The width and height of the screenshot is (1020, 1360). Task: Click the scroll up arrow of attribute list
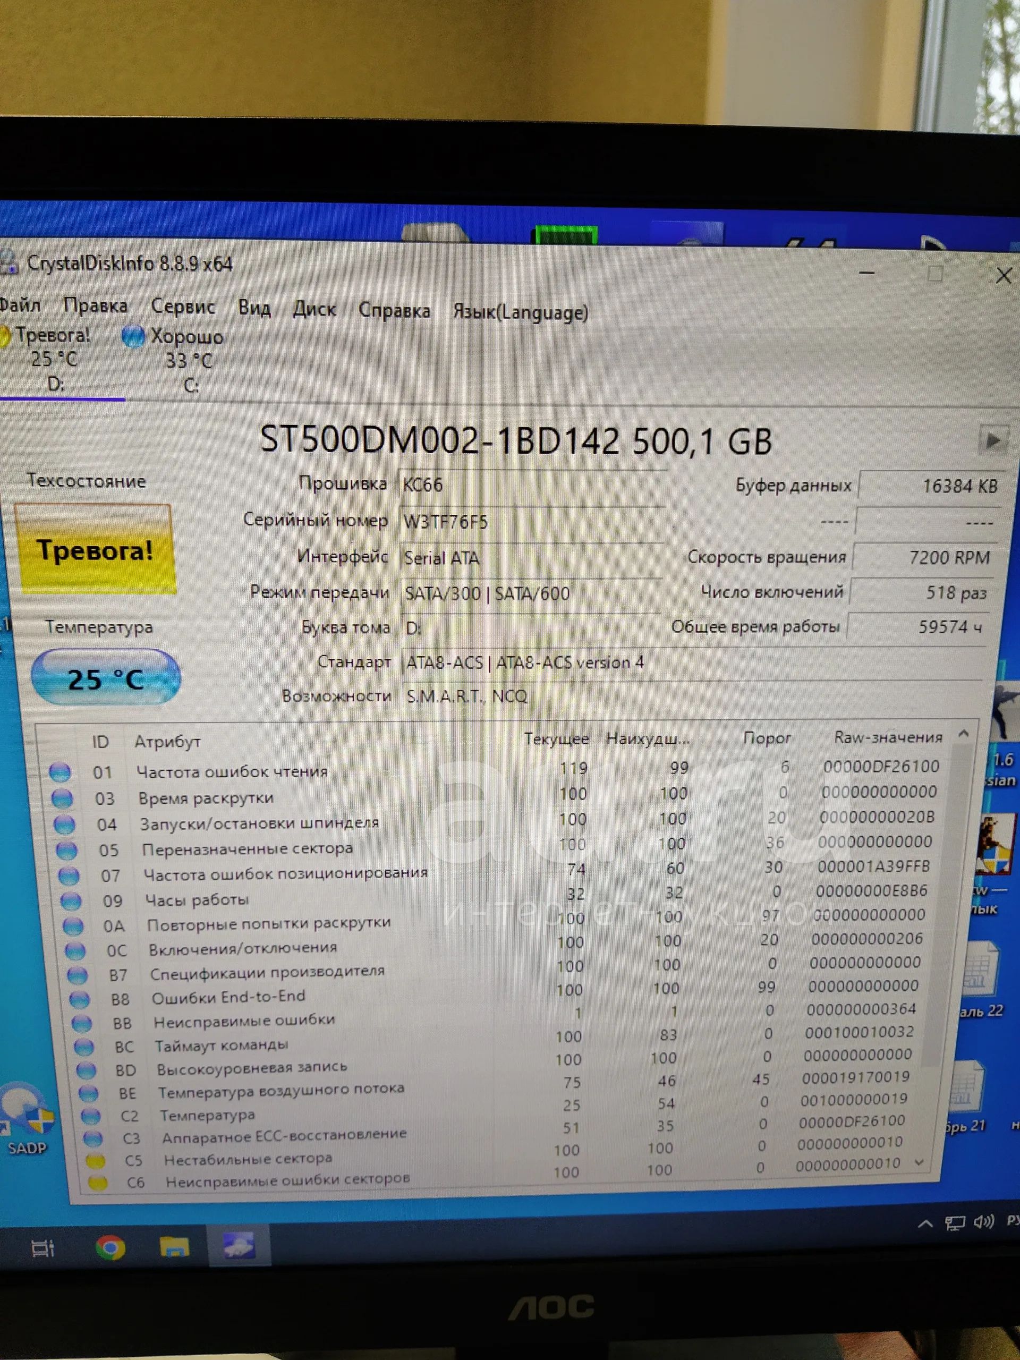click(964, 734)
